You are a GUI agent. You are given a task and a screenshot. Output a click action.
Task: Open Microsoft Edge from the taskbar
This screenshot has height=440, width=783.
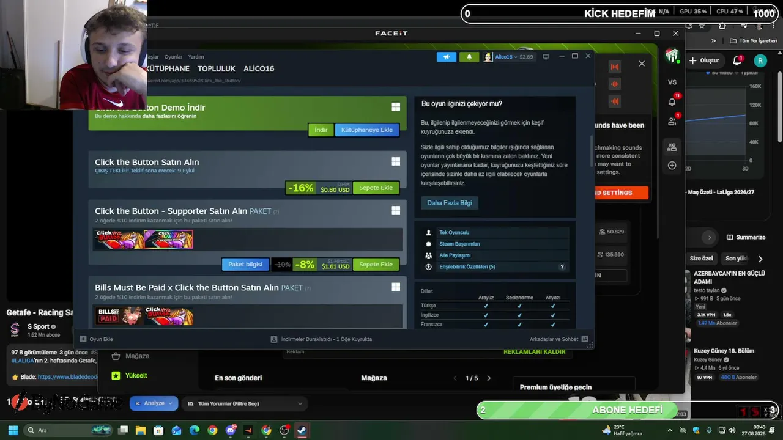click(x=195, y=430)
